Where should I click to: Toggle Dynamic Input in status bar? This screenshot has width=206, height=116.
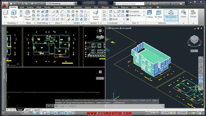[x=55, y=113]
